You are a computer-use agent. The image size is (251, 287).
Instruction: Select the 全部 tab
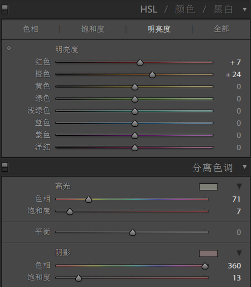click(x=221, y=29)
